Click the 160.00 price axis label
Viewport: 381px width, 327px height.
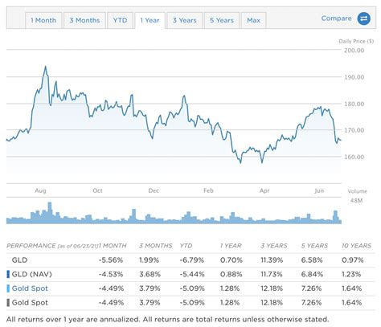click(x=354, y=157)
